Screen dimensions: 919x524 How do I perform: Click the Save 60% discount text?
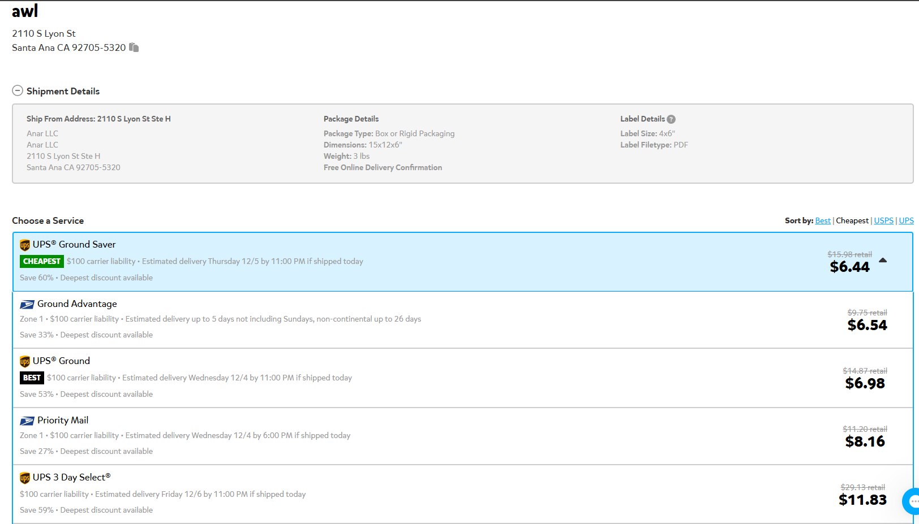click(86, 278)
